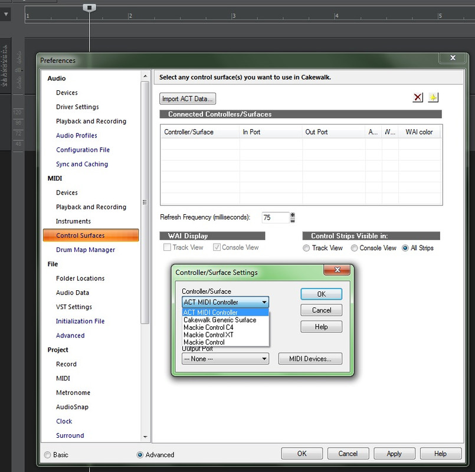Image resolution: width=475 pixels, height=472 pixels.
Task: Select the Audio Data category
Action: 73,293
